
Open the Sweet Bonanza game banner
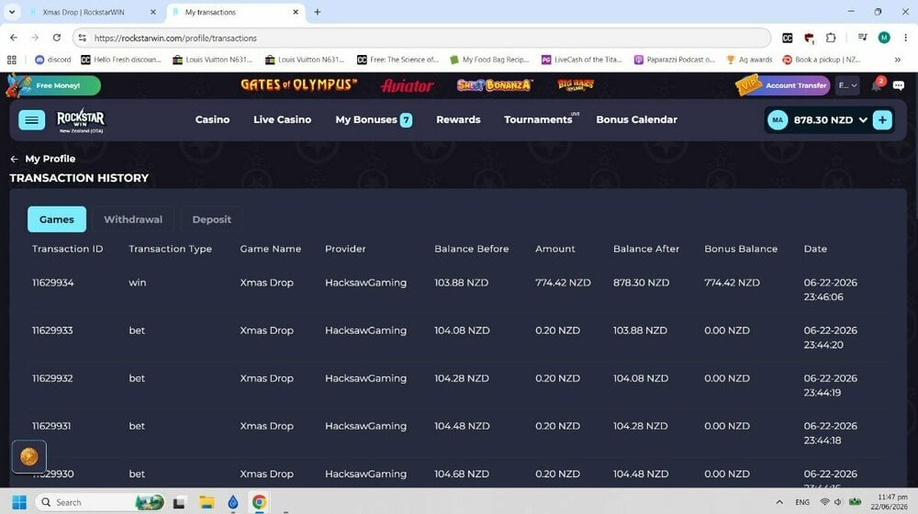click(x=495, y=84)
